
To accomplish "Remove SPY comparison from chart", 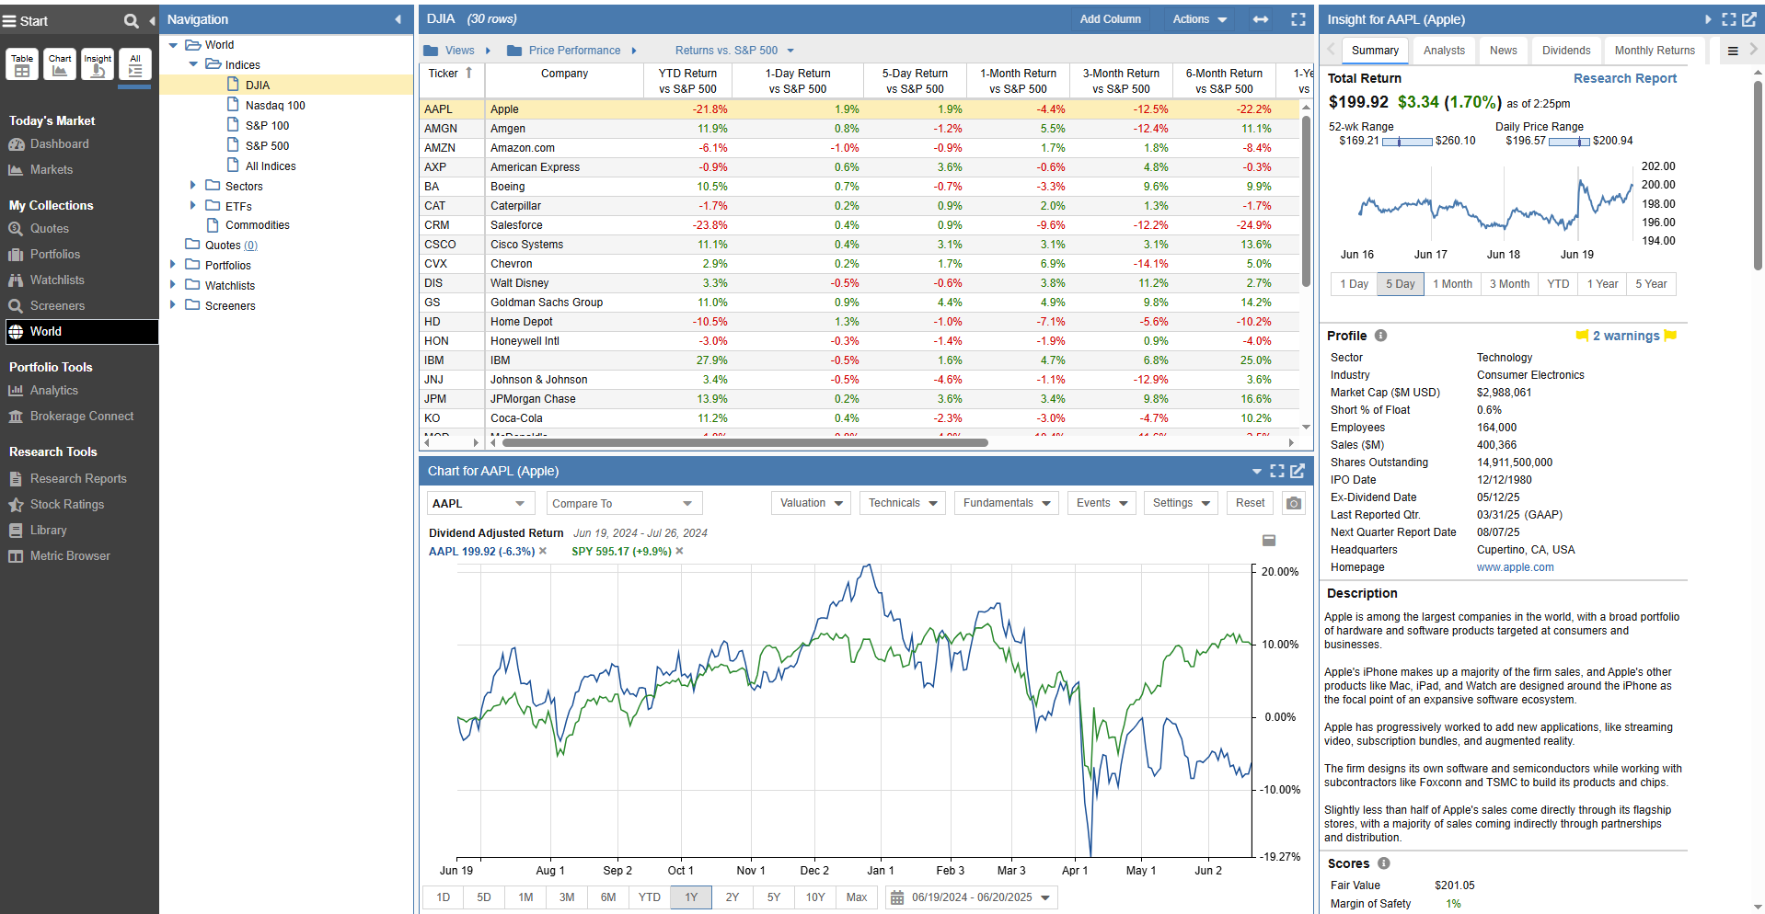I will (x=679, y=552).
